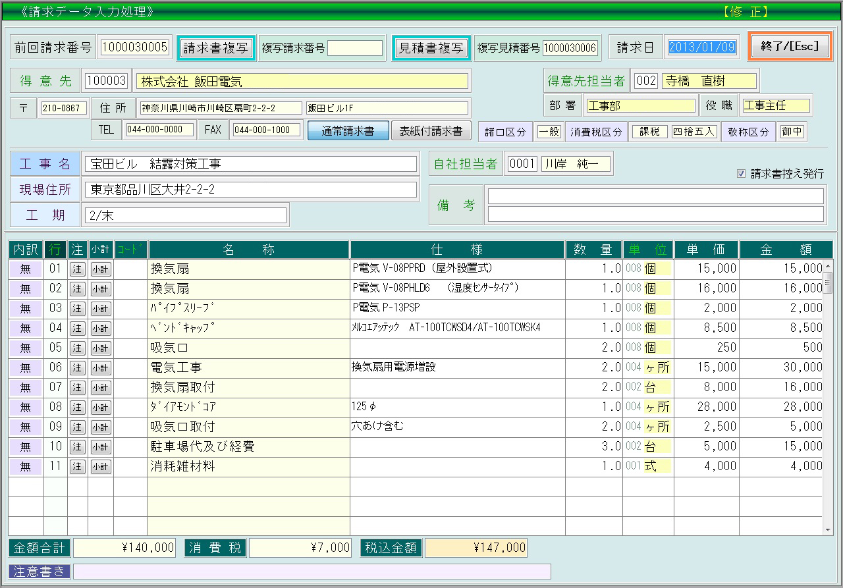843x588 pixels.
Task: Click the 注 button in row 11
Action: pyautogui.click(x=78, y=466)
